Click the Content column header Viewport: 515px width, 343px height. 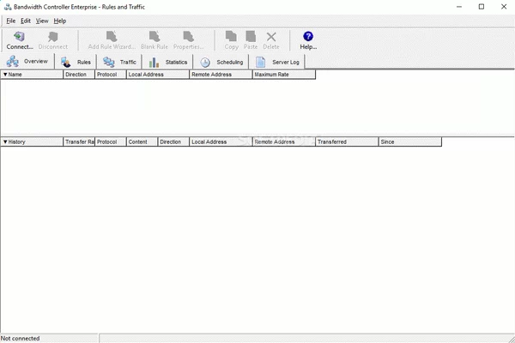click(142, 141)
